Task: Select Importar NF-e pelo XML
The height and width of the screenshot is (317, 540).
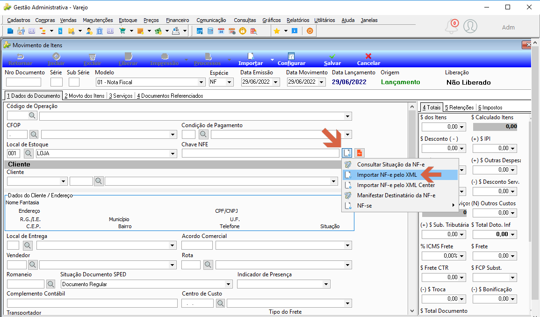Action: click(x=400, y=175)
